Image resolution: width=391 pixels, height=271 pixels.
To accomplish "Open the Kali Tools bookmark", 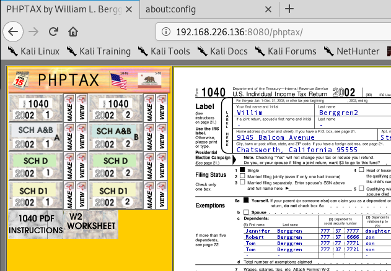I will [164, 51].
